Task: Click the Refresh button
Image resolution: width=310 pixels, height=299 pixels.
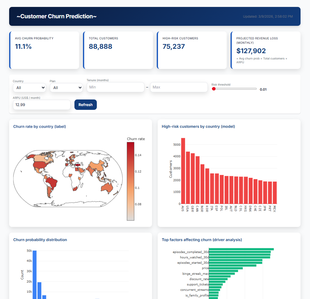Action: [x=85, y=104]
